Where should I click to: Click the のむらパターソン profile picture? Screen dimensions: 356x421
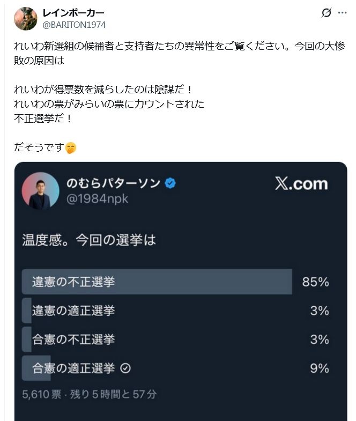(x=40, y=191)
